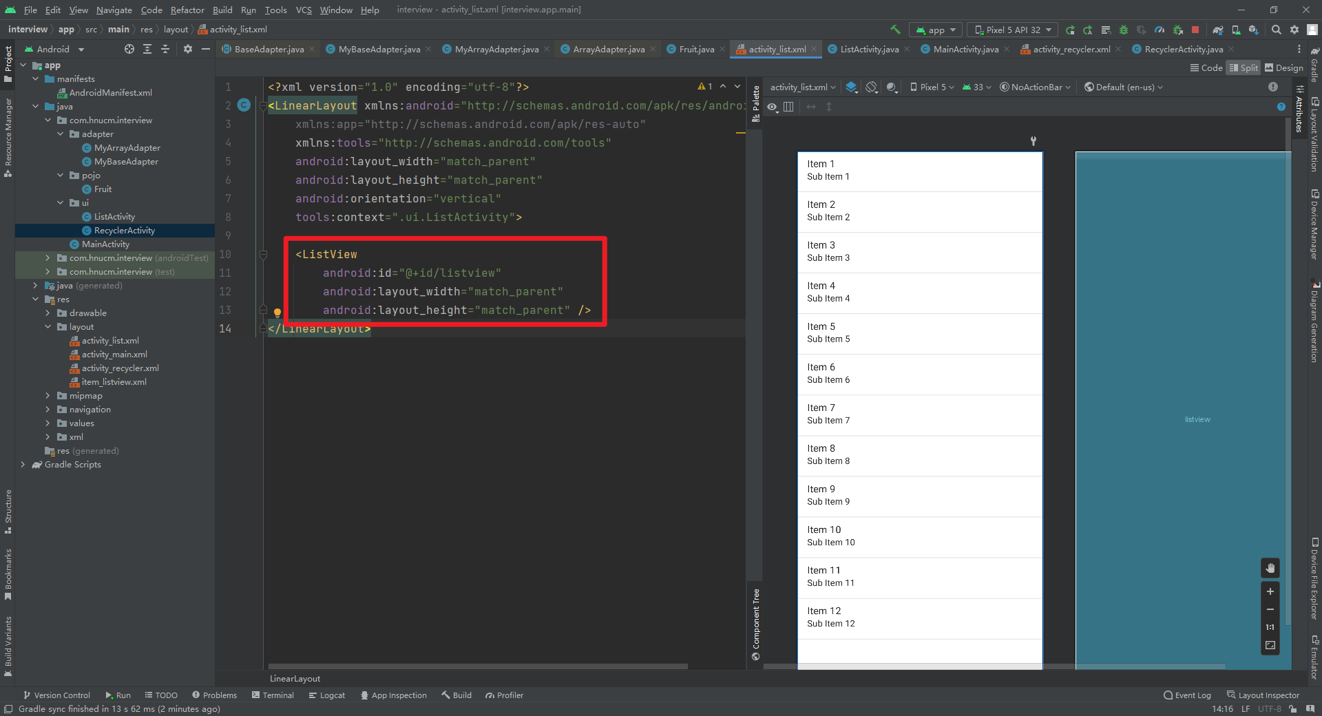Open the Refactor menu
Image resolution: width=1322 pixels, height=716 pixels.
click(187, 10)
